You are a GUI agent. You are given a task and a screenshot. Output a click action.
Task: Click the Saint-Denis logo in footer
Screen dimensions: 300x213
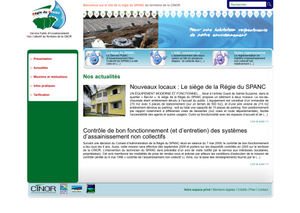pos(64,189)
